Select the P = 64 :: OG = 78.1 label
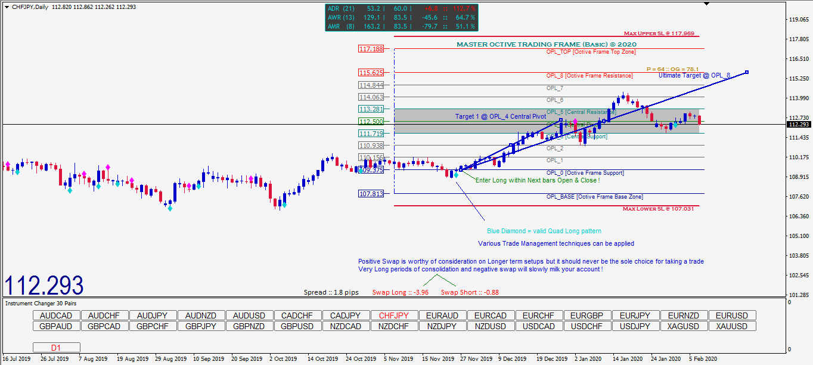 [672, 69]
